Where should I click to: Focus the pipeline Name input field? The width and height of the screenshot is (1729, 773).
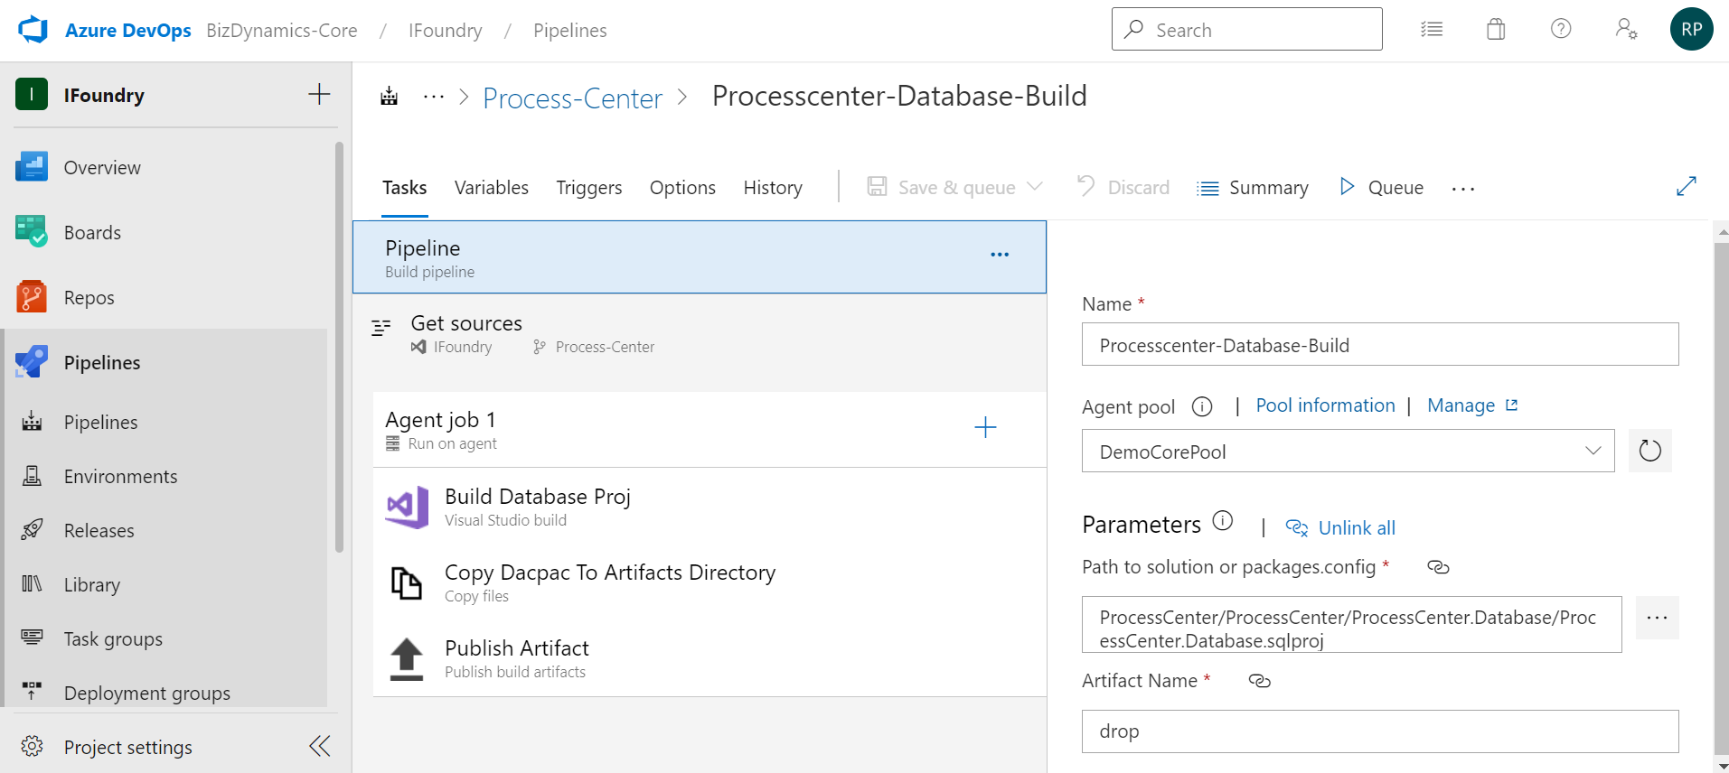(x=1380, y=344)
